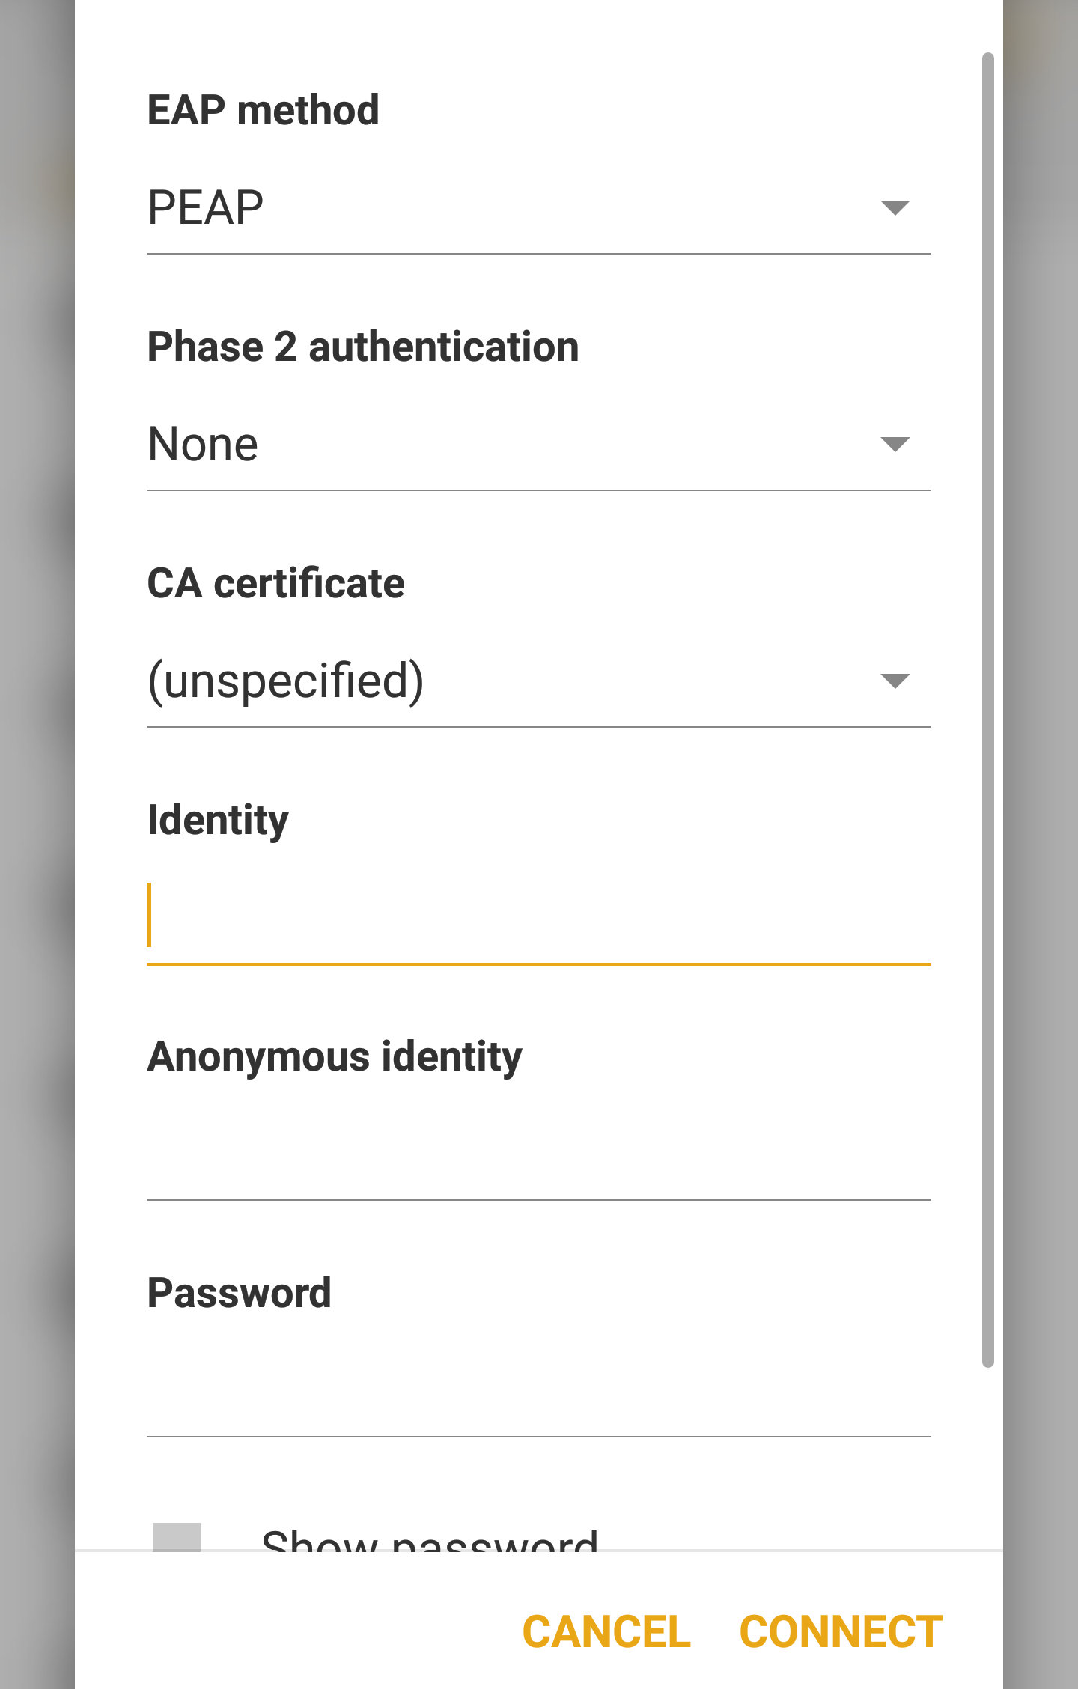Click the Identity field label

click(x=218, y=820)
